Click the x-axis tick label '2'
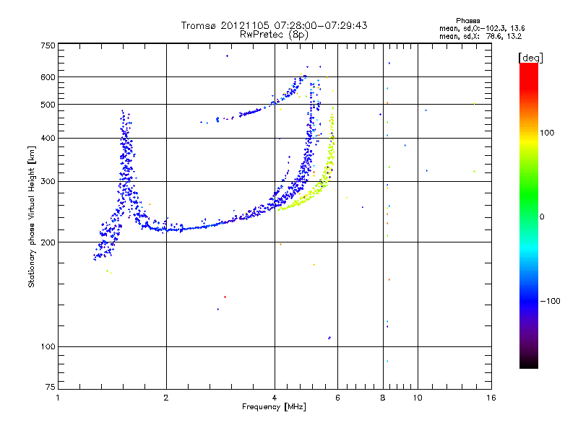 [166, 398]
